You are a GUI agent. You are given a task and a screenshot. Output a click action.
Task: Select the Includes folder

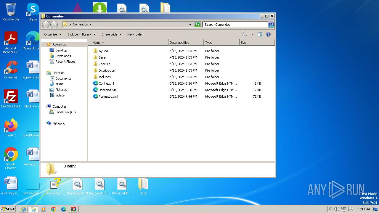point(105,77)
